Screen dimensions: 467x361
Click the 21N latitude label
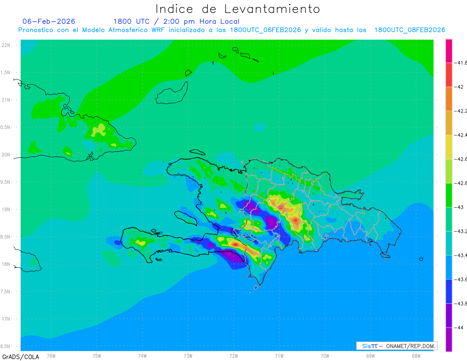pyautogui.click(x=7, y=100)
